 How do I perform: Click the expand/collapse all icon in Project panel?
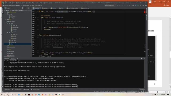click(x=25, y=8)
